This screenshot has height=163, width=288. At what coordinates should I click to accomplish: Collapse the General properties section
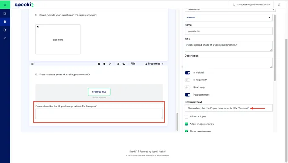tap(228, 18)
